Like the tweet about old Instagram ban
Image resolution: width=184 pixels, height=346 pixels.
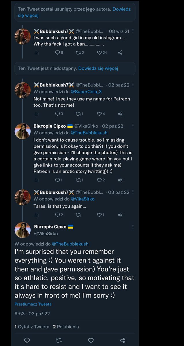click(x=99, y=52)
